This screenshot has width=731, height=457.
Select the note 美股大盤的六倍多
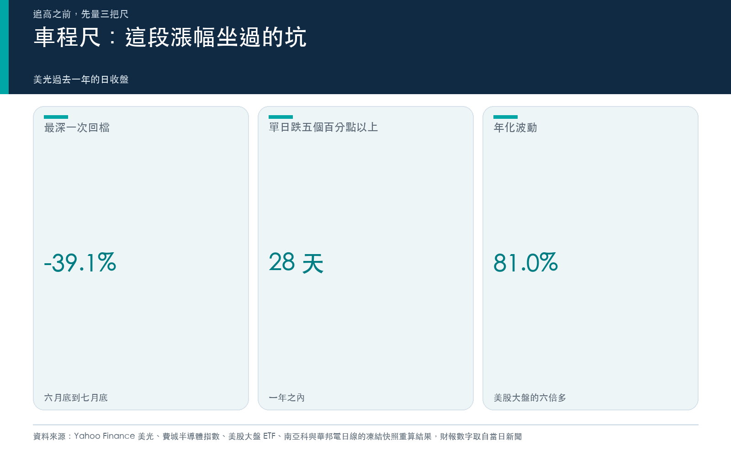[530, 398]
